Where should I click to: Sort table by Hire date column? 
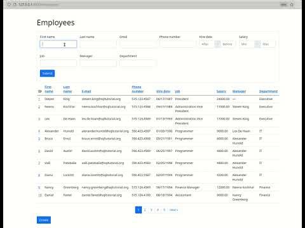coord(163,91)
